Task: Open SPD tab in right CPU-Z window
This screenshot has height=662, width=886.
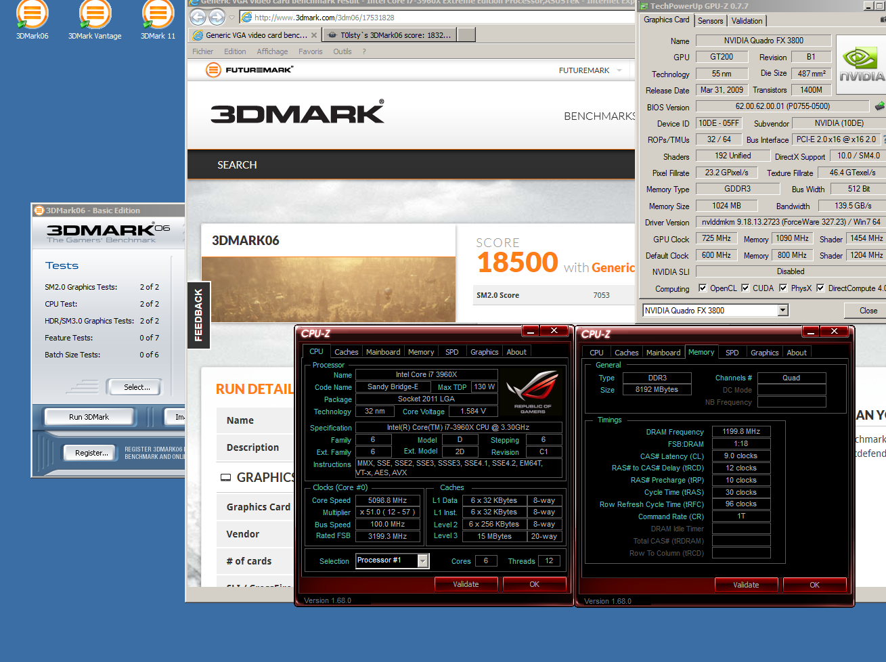Action: point(732,353)
